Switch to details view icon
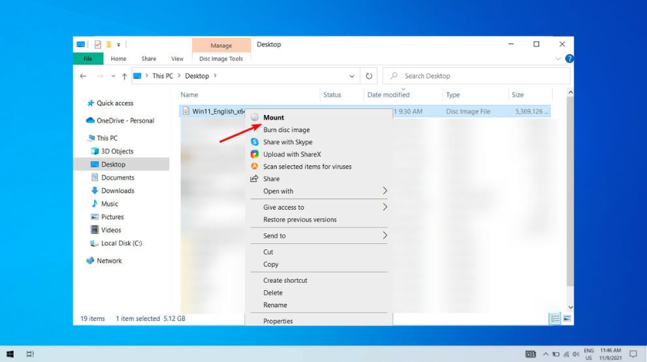The width and height of the screenshot is (647, 362). (555, 319)
